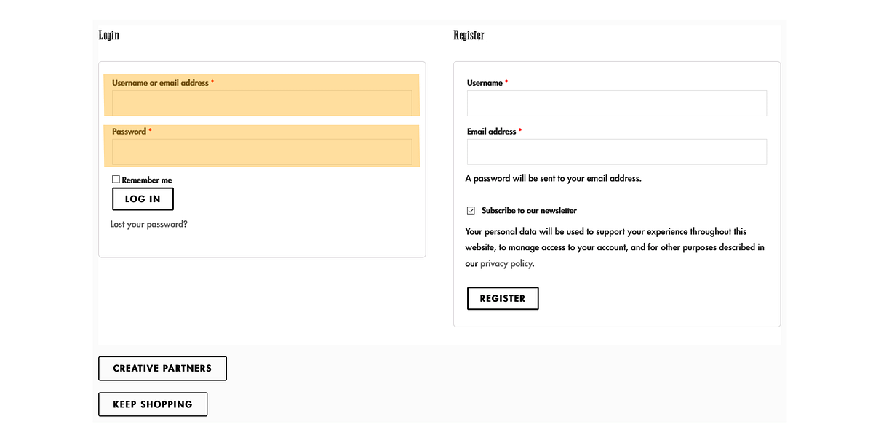873x424 pixels.
Task: Open the Lost your password? link
Action: point(149,224)
